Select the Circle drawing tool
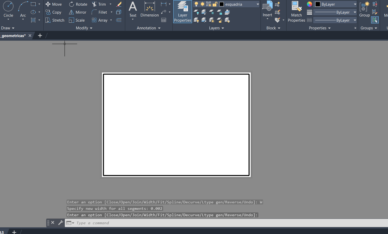This screenshot has height=234, width=388. (8, 9)
